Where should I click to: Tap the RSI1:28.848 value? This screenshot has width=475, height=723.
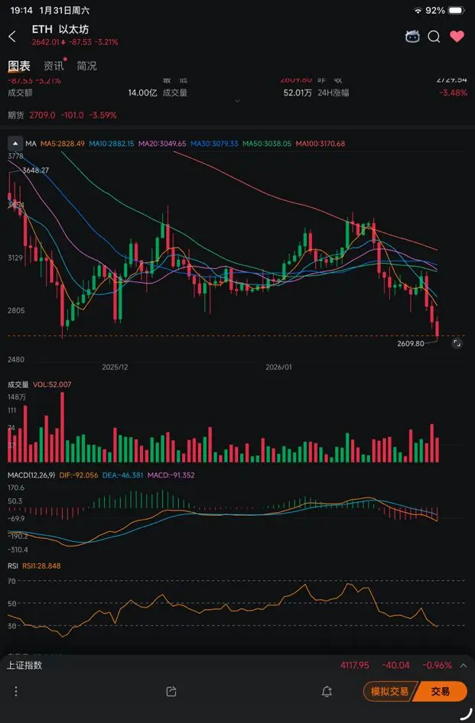(x=41, y=566)
